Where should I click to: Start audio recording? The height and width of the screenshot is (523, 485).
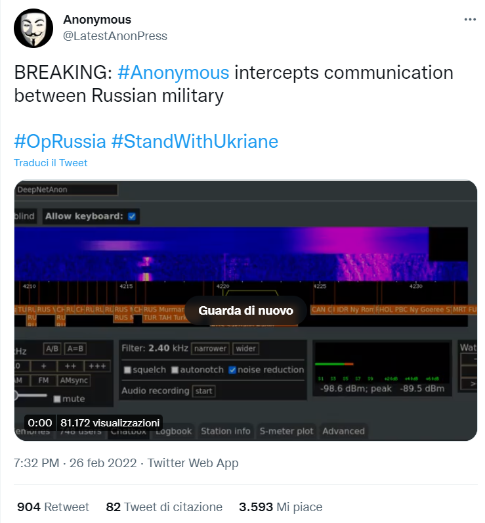[203, 391]
